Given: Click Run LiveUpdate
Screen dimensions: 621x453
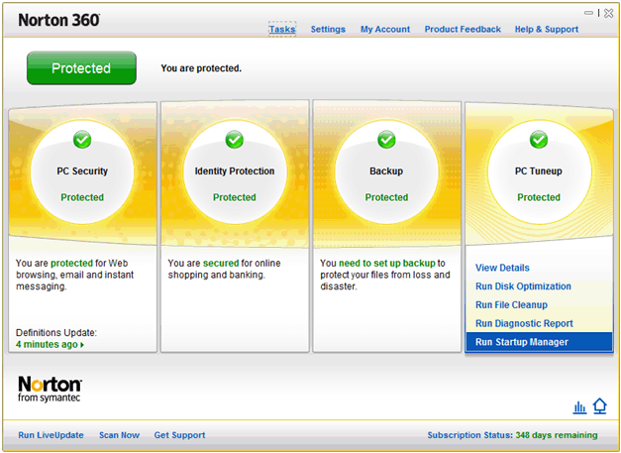Looking at the screenshot, I should [52, 435].
